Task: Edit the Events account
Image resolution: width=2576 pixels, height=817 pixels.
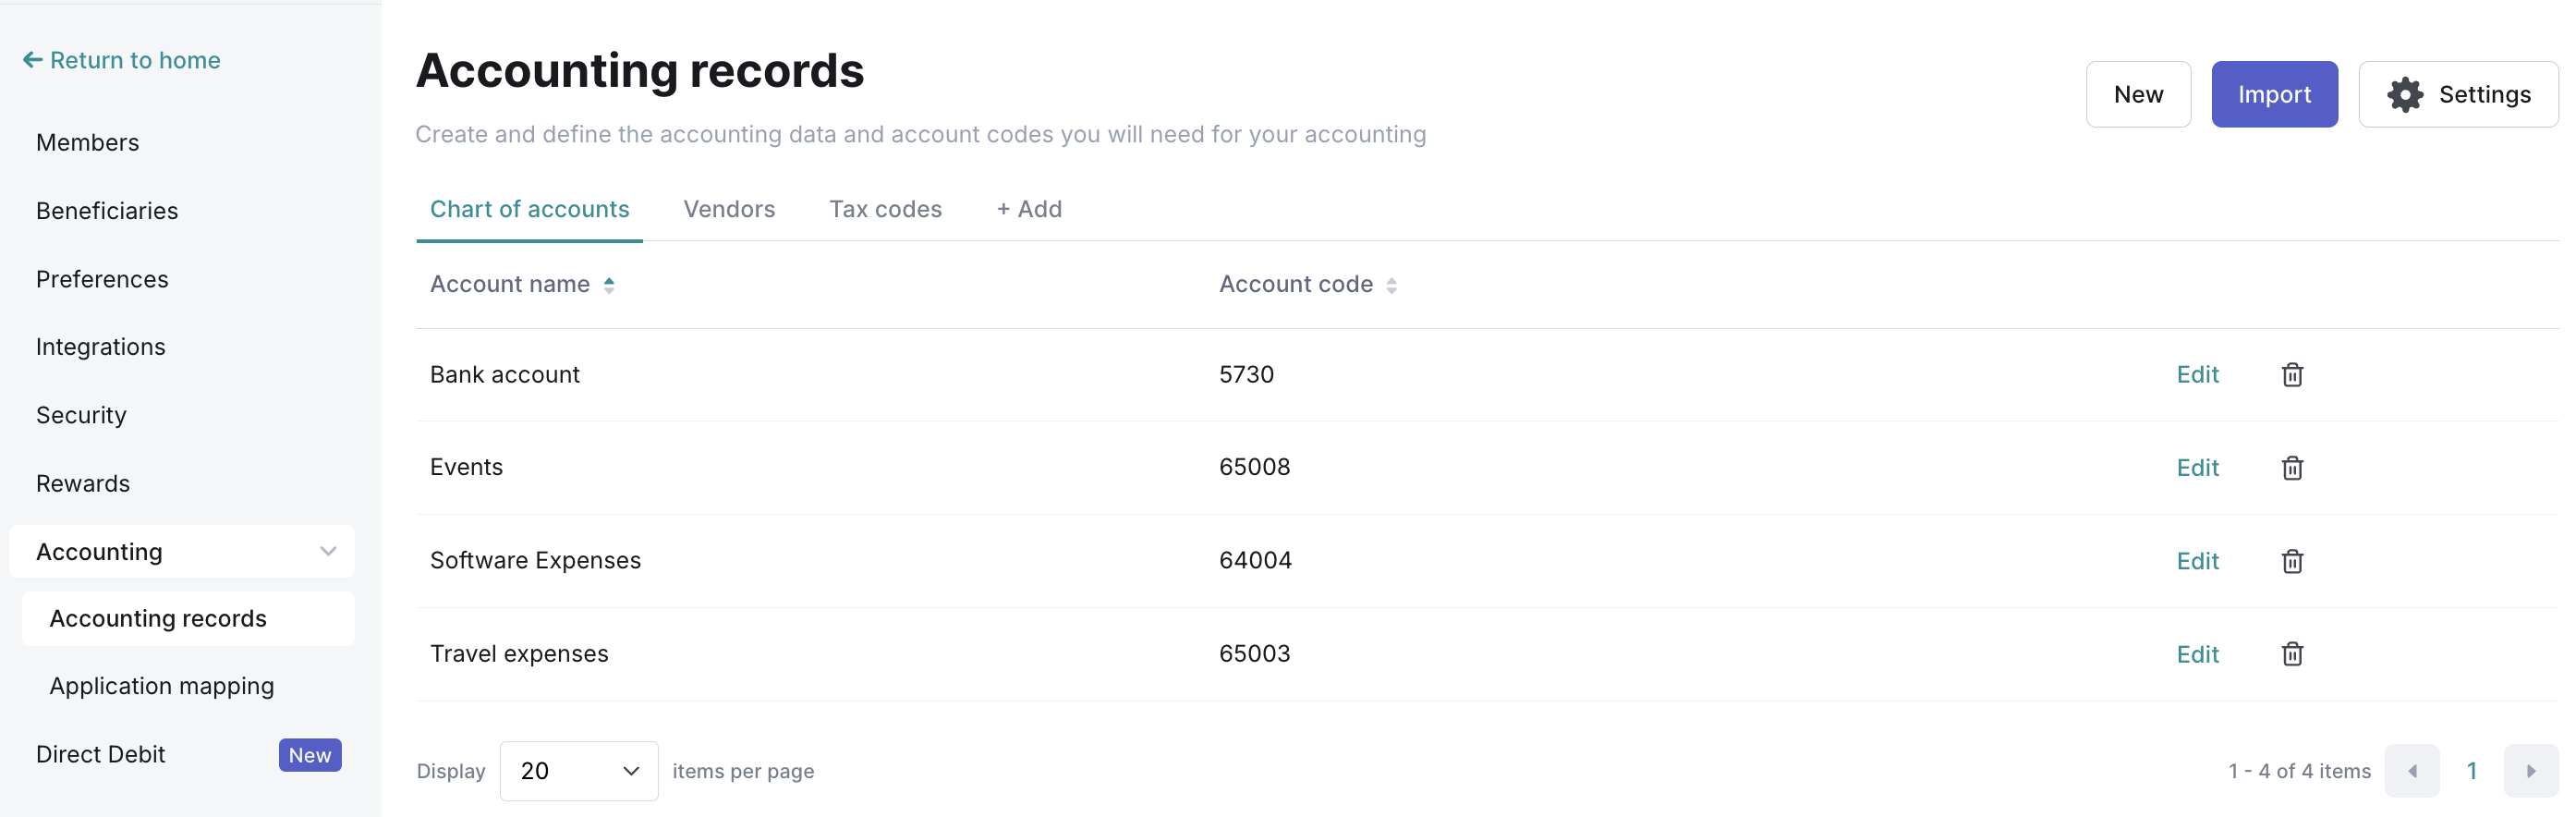Action: tap(2196, 468)
